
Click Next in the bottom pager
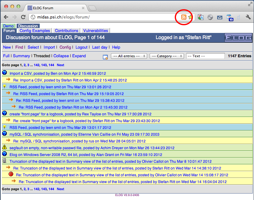click(61, 189)
